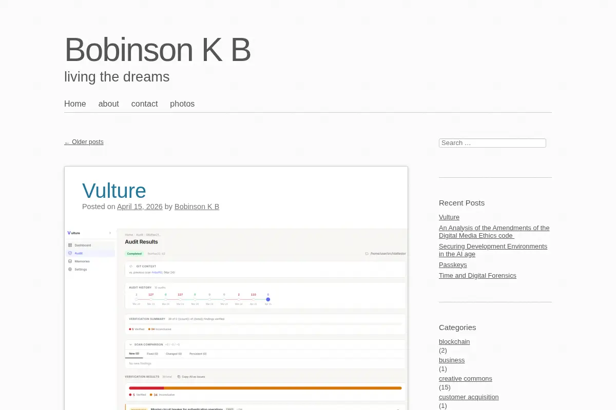Open Vulture under Recent Posts

449,217
